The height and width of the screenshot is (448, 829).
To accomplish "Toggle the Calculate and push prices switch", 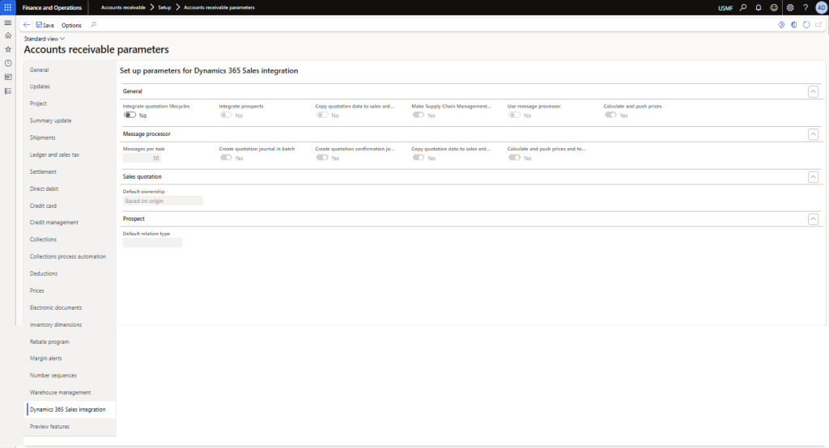I will (x=610, y=116).
